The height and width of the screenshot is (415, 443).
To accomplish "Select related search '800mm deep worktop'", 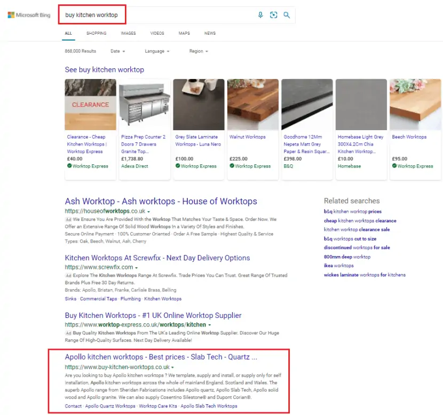I will coord(347,257).
